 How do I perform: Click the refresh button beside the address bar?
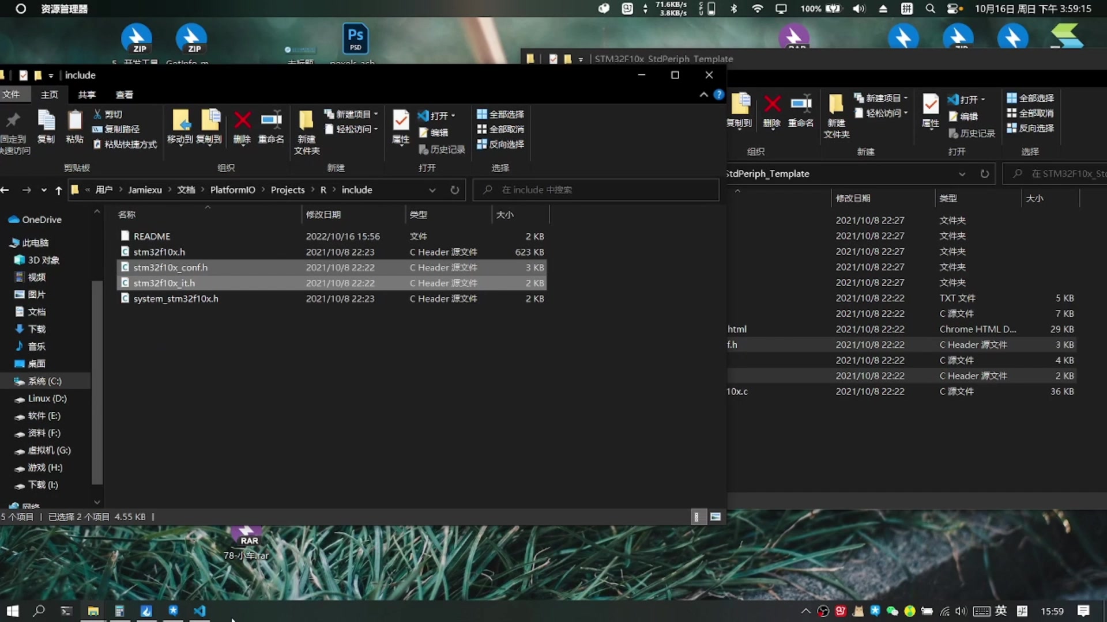pos(454,189)
